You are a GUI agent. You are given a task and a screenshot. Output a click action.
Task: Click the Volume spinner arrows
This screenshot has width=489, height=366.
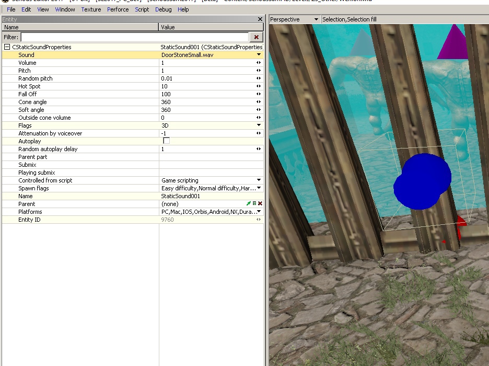tap(259, 63)
